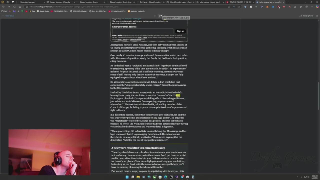Screen dimensions: 320x180
Task: Navigate back using the browser back arrow
Action: (x=3, y=7)
